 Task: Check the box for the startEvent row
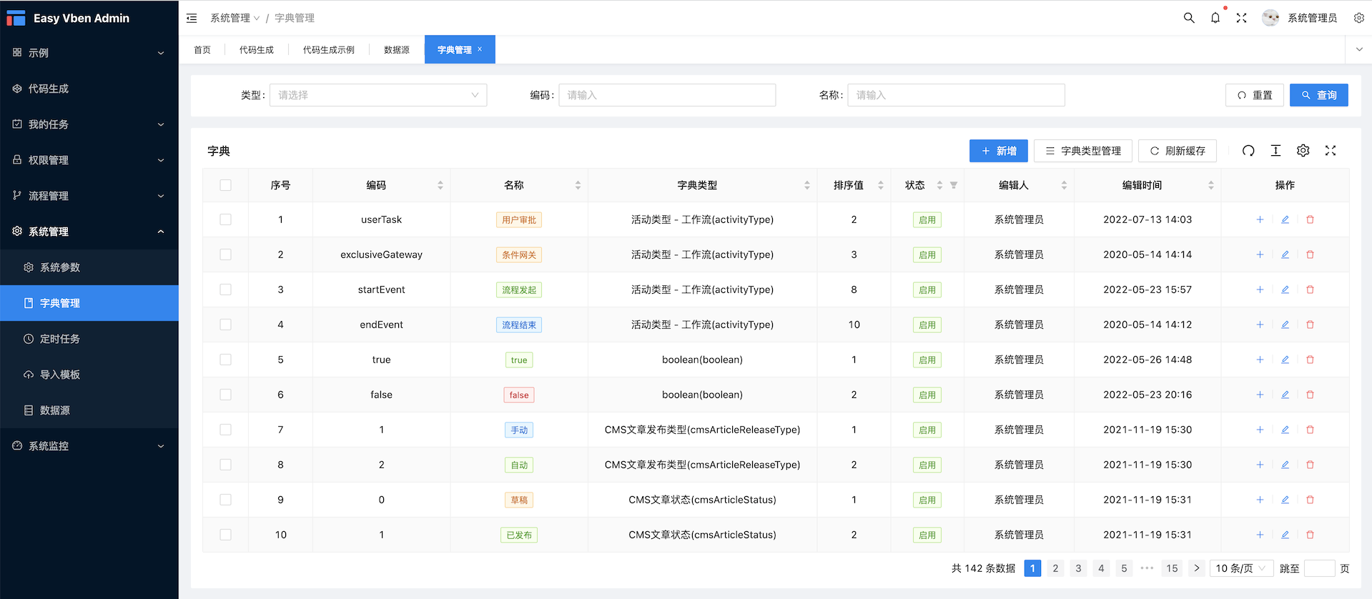pyautogui.click(x=226, y=289)
